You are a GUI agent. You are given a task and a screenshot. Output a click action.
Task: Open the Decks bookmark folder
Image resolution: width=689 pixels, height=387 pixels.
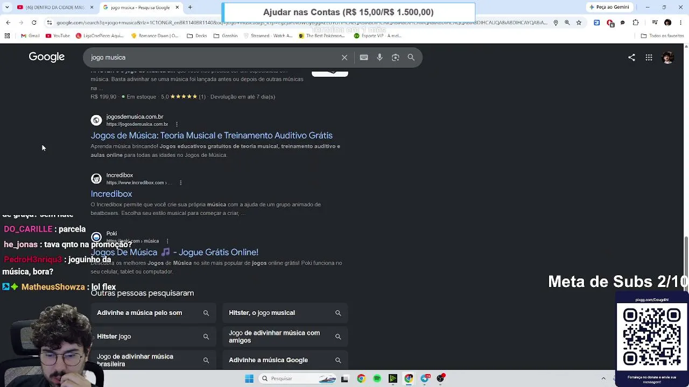point(197,36)
